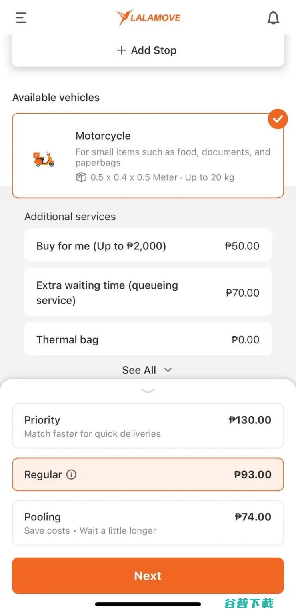Add the Buy for me service

pos(148,245)
